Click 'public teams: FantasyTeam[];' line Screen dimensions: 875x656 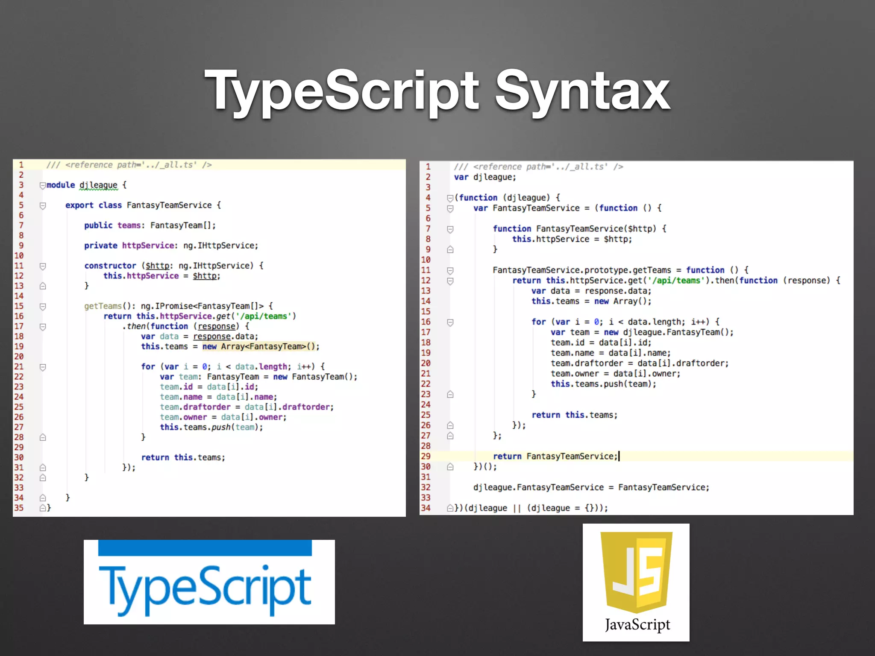pyautogui.click(x=150, y=225)
